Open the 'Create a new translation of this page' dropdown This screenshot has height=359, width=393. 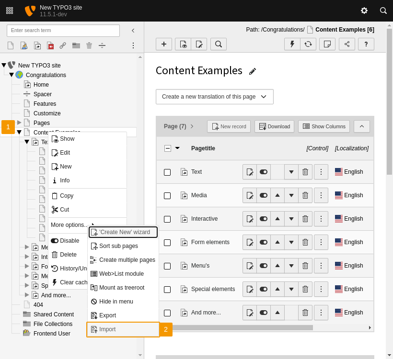click(x=214, y=97)
